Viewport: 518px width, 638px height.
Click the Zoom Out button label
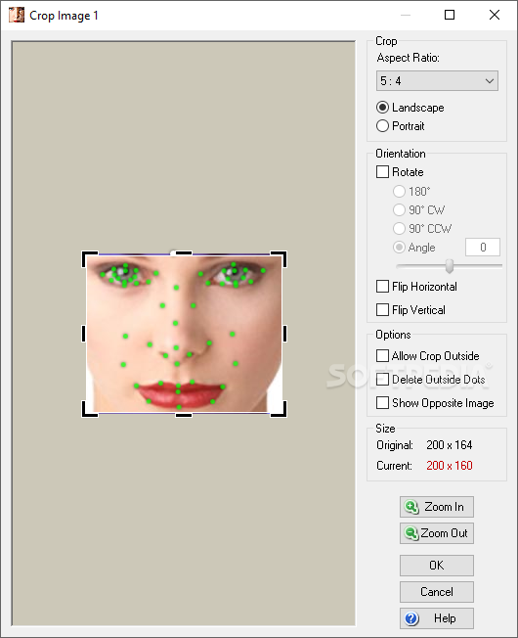(444, 533)
